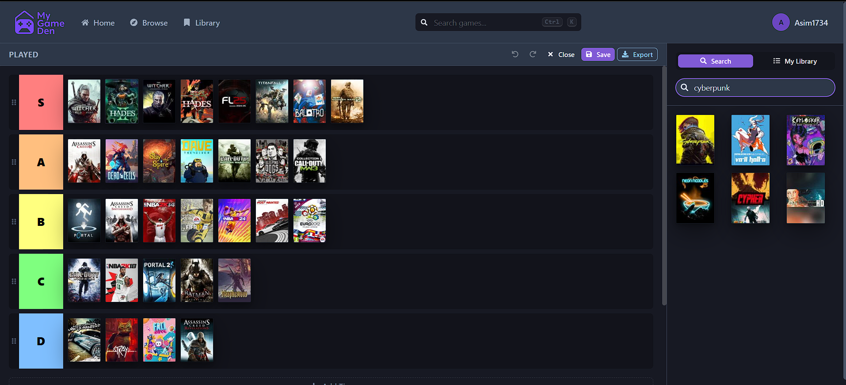Select the Call of Duty MW3 cover
The height and width of the screenshot is (385, 846).
coord(309,161)
